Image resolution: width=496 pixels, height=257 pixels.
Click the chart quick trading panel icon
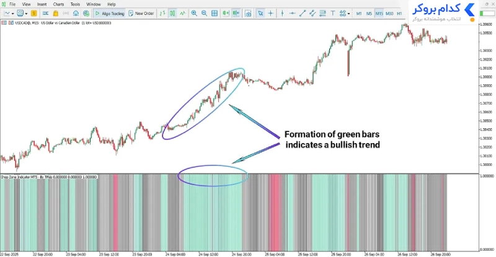pyautogui.click(x=11, y=23)
